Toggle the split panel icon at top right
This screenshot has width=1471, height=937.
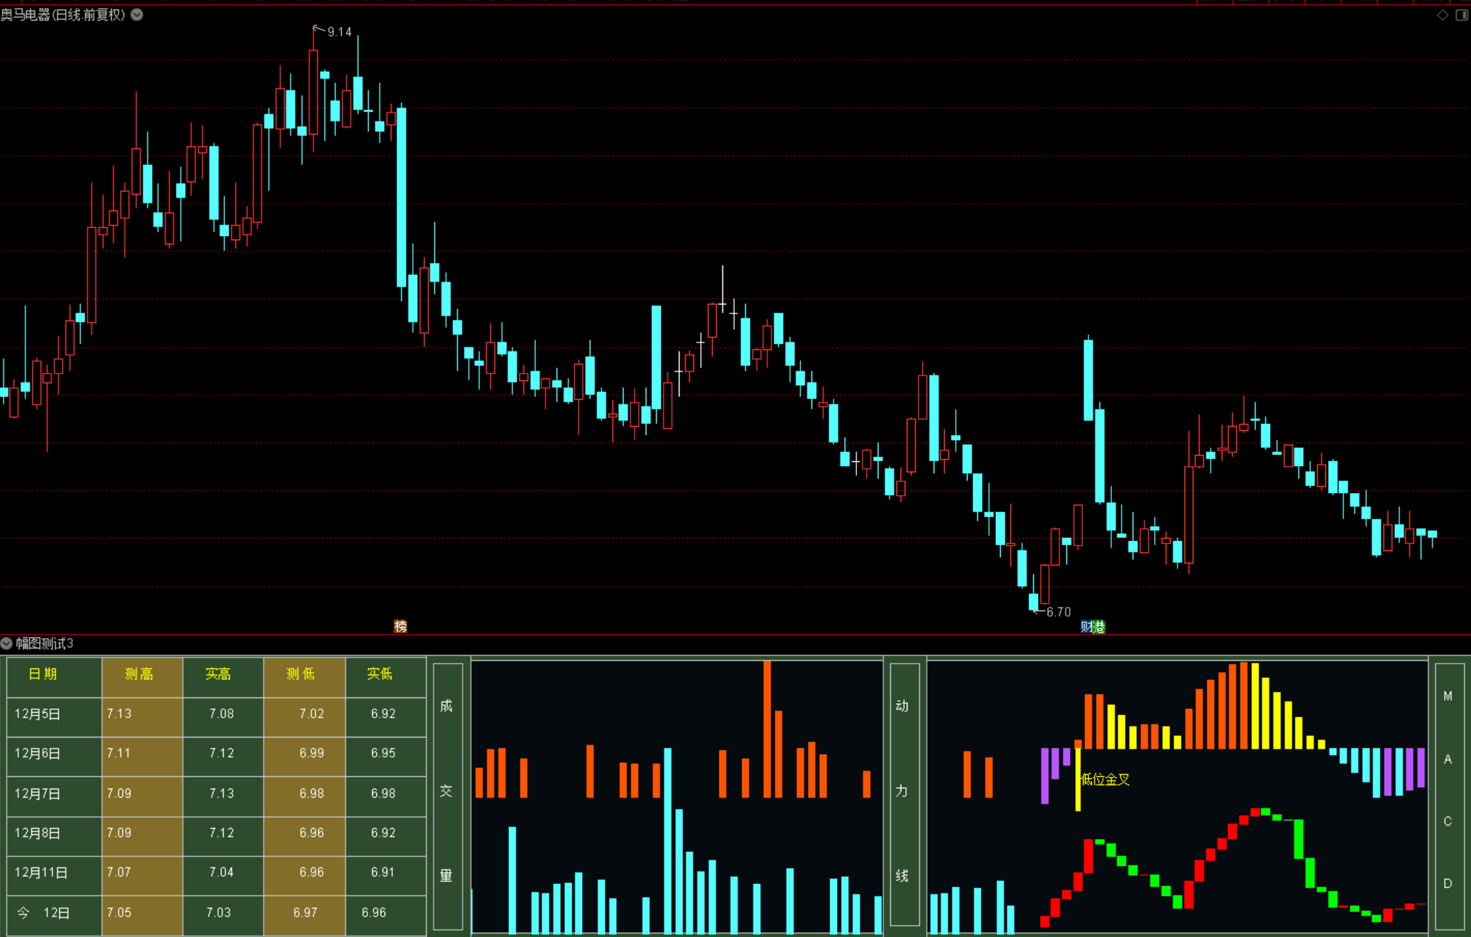pyautogui.click(x=1461, y=15)
